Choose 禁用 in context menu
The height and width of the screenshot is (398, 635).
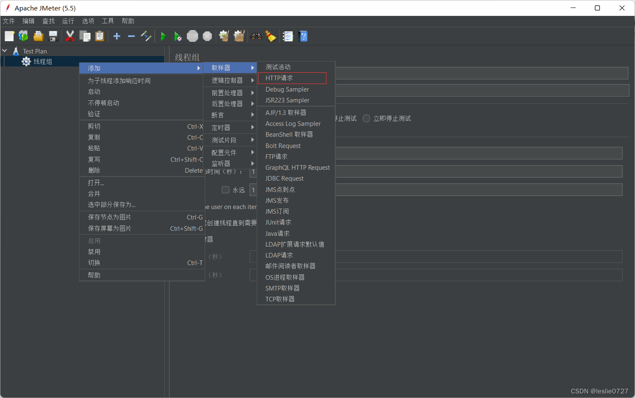(x=142, y=252)
